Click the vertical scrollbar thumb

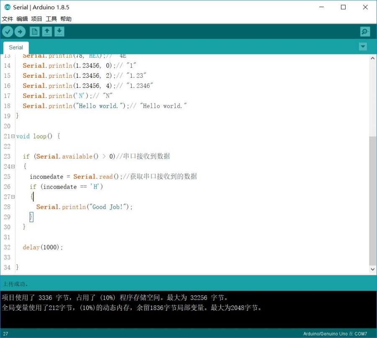tap(372, 201)
